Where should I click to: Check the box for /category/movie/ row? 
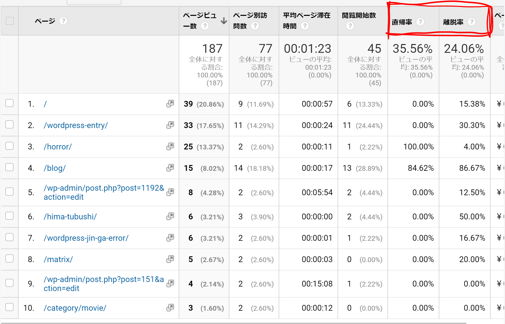click(10, 307)
